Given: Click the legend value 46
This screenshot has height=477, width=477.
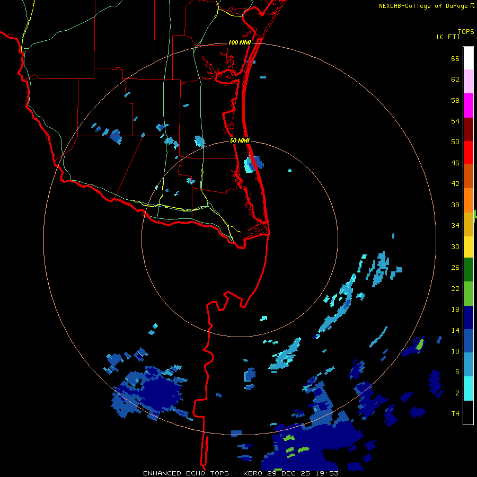Looking at the screenshot, I should point(455,163).
